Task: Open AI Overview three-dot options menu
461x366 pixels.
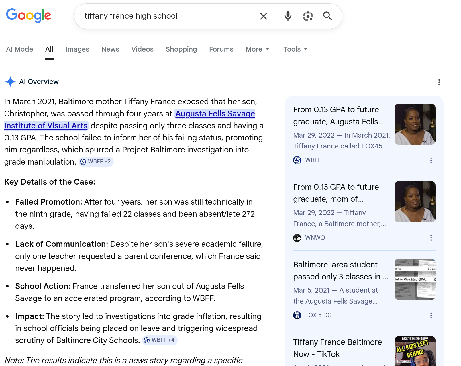Action: point(439,82)
